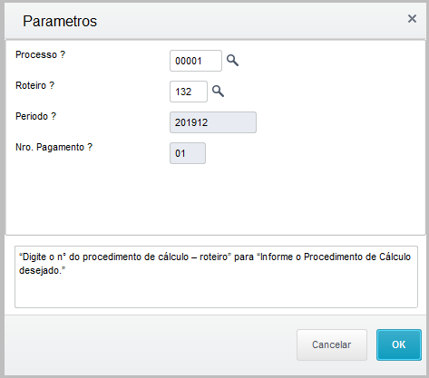Click the Roteiro field containing 132
429x378 pixels.
pyautogui.click(x=189, y=92)
